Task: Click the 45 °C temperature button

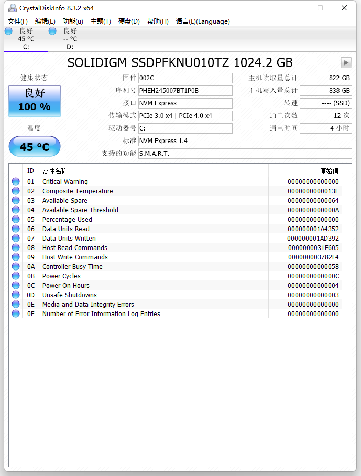Action: click(35, 147)
